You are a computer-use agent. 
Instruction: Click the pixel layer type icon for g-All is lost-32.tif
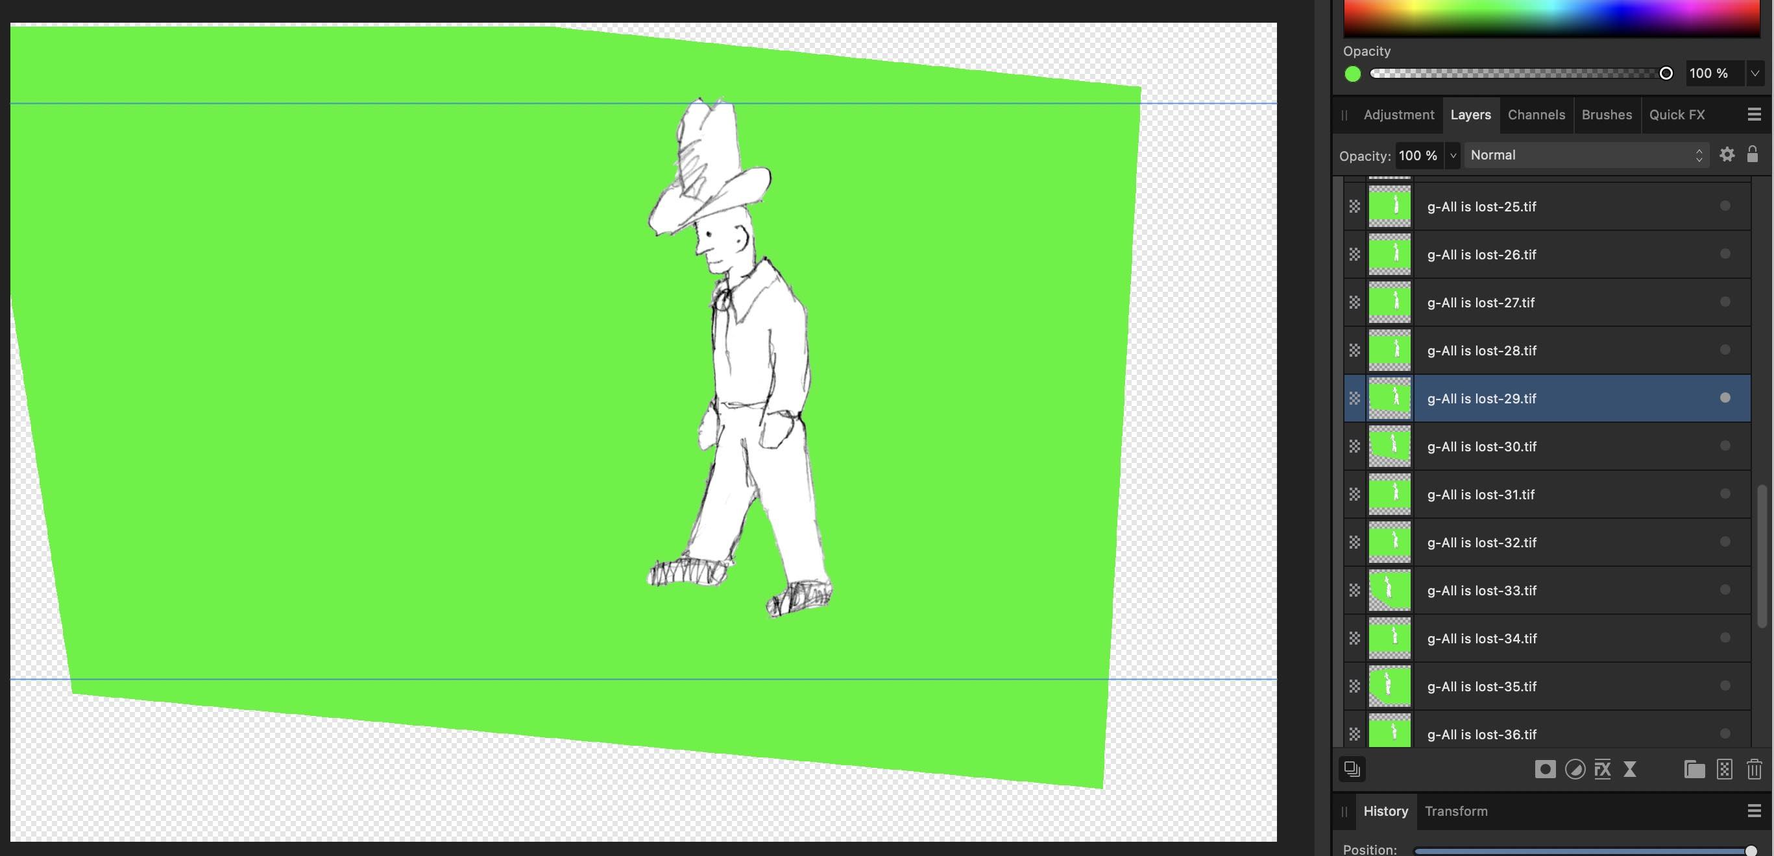(1355, 542)
